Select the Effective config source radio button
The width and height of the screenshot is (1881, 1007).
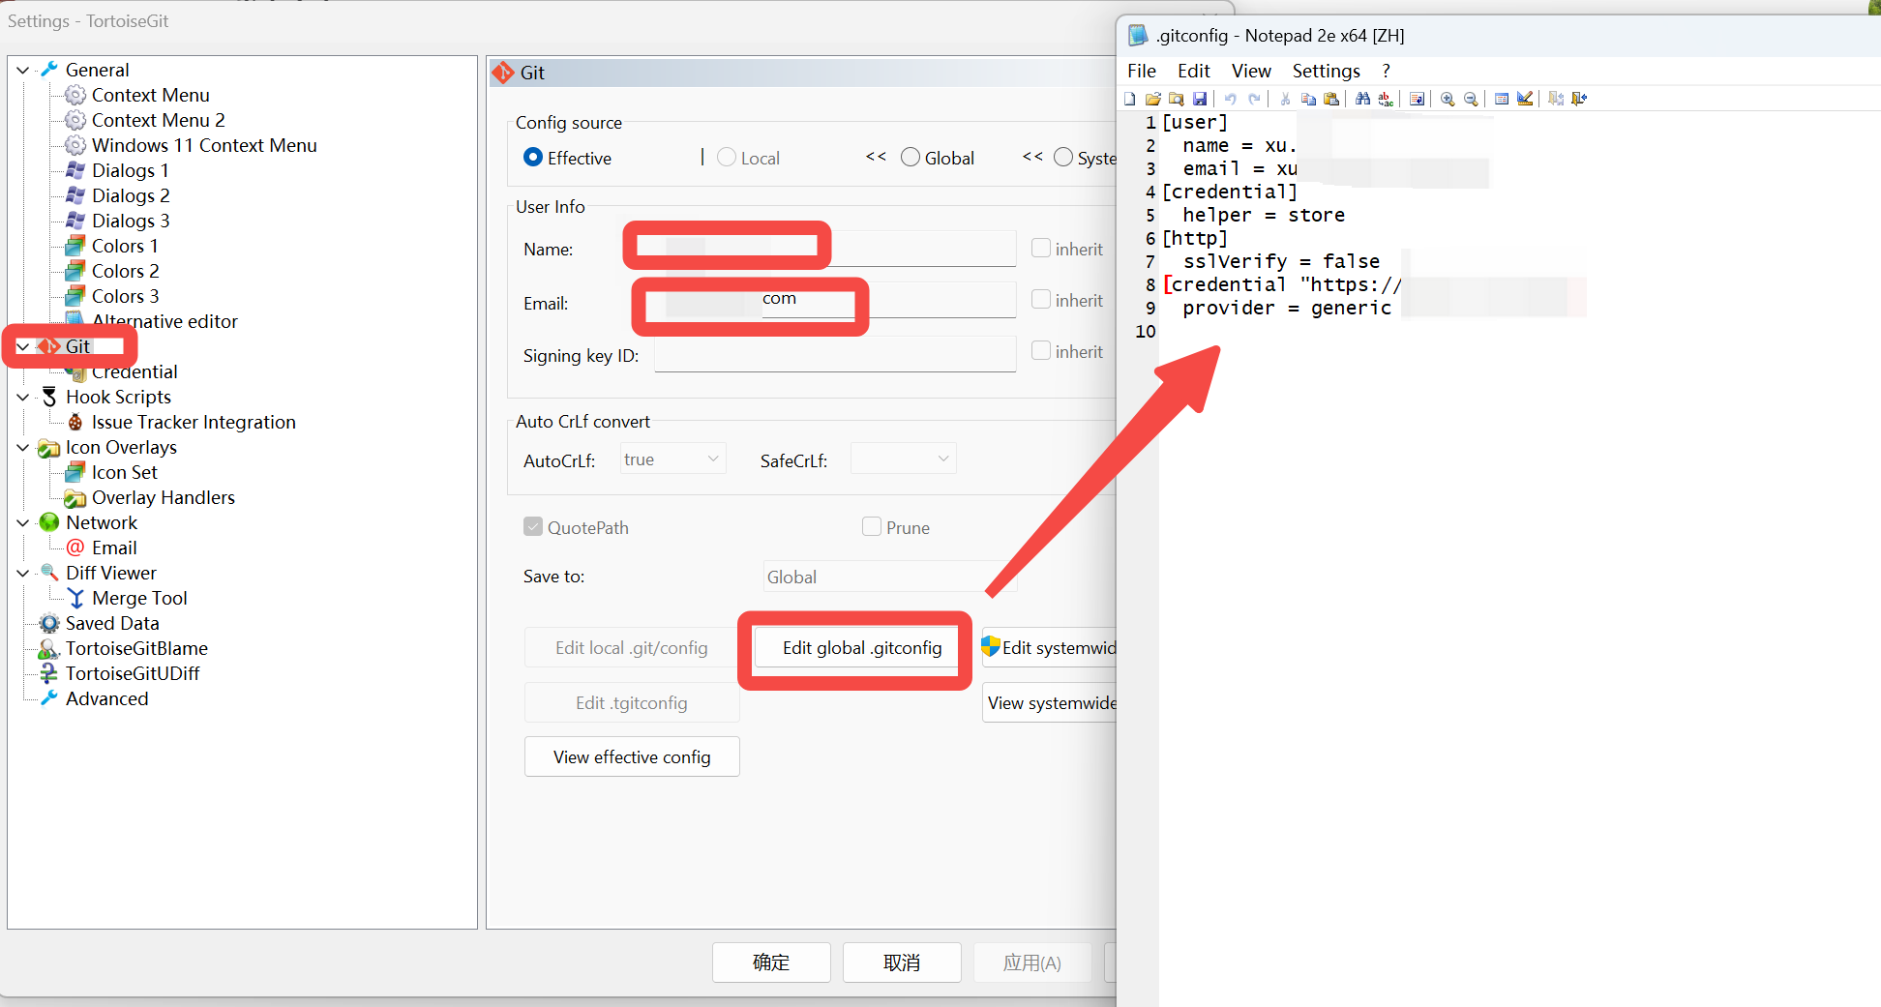coord(533,157)
